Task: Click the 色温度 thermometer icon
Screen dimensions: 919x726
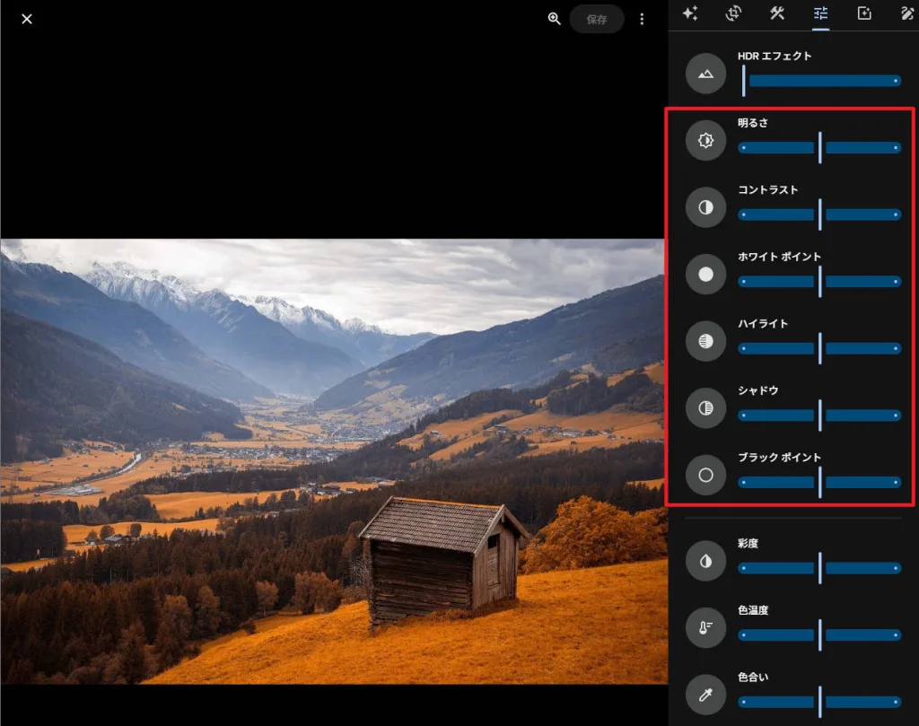Action: click(x=705, y=628)
